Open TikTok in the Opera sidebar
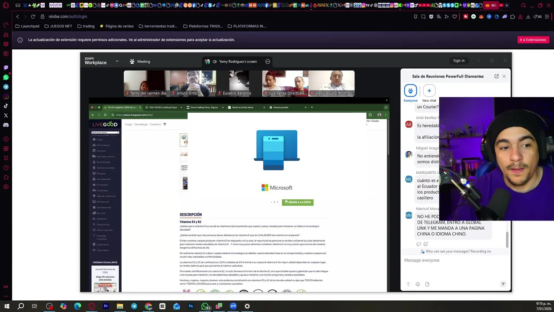Screen dimensions: 554x312 [6, 106]
